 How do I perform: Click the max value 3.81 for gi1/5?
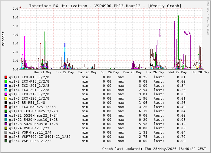point(143,94)
